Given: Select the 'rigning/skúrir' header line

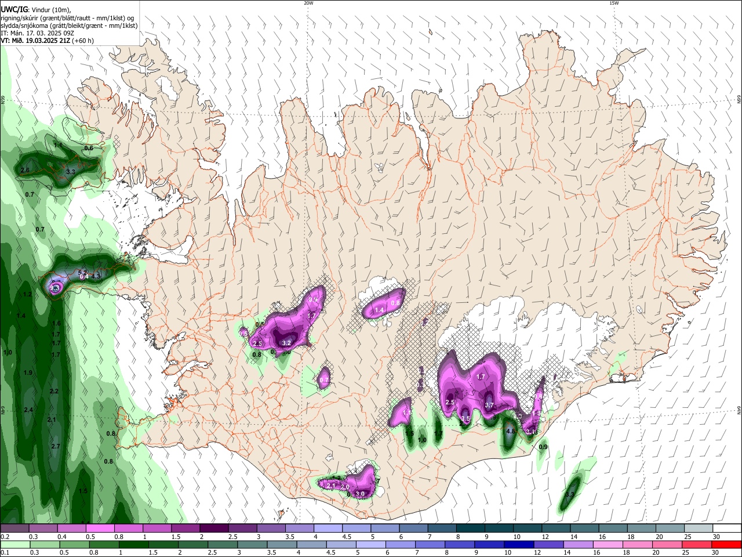Looking at the screenshot, I should point(67,18).
